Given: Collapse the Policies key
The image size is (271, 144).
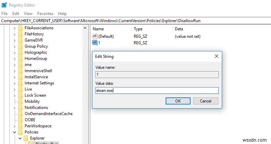Looking at the screenshot, I should click(x=15, y=132).
